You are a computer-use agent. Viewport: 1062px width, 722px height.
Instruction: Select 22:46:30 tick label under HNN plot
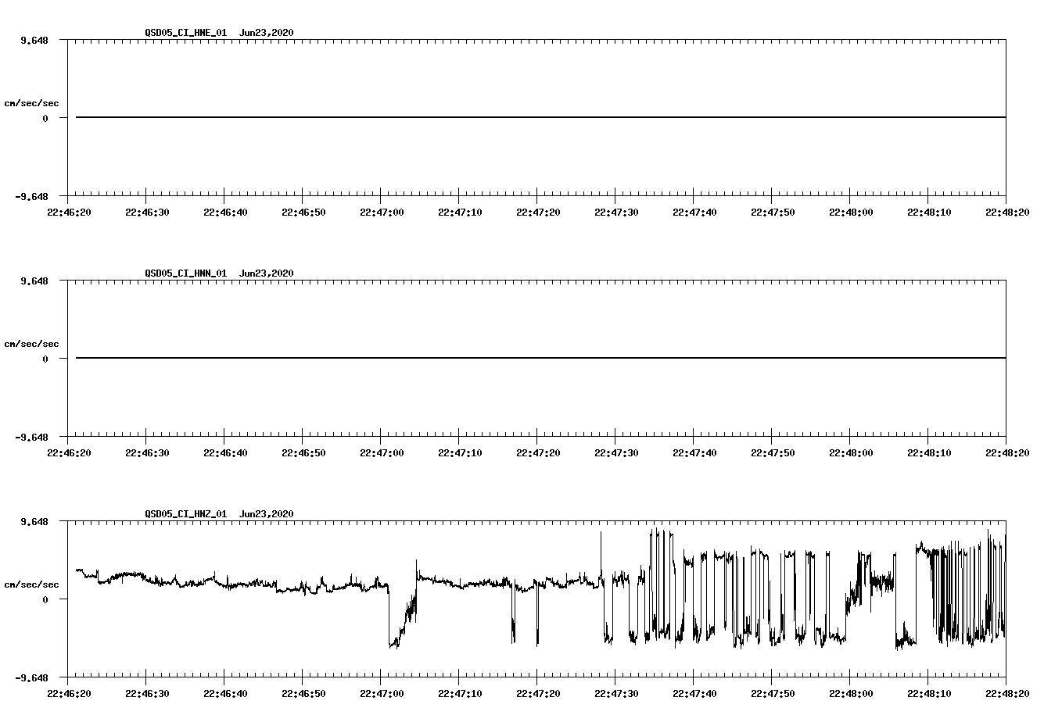(x=146, y=452)
